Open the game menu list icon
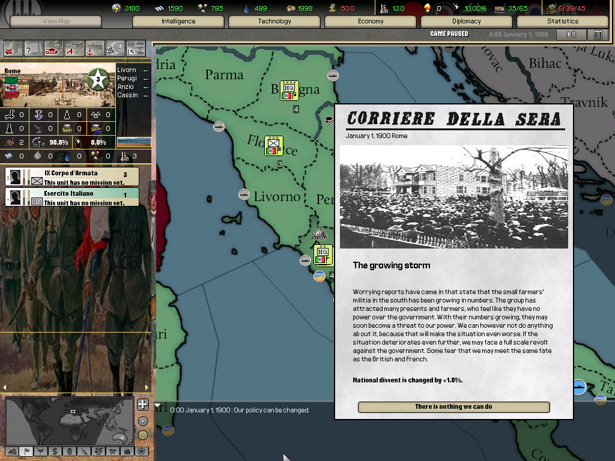The width and height of the screenshot is (615, 461). [x=598, y=35]
